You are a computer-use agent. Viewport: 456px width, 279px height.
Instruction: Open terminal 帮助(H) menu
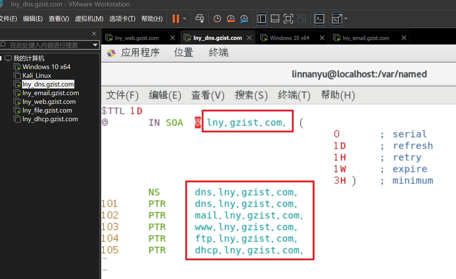[x=338, y=95]
